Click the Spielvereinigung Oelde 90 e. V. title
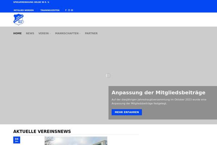This screenshot has width=217, height=145. [31, 2]
